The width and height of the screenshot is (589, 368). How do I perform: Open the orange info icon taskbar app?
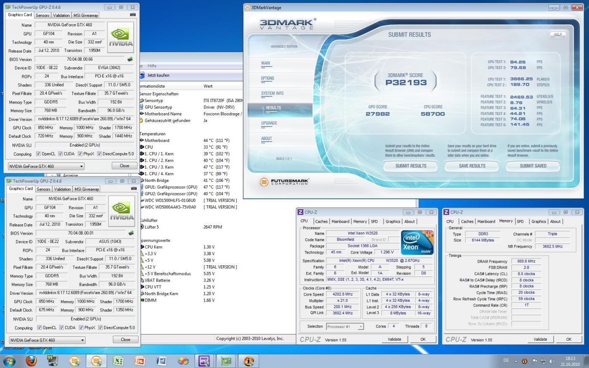pos(249,361)
